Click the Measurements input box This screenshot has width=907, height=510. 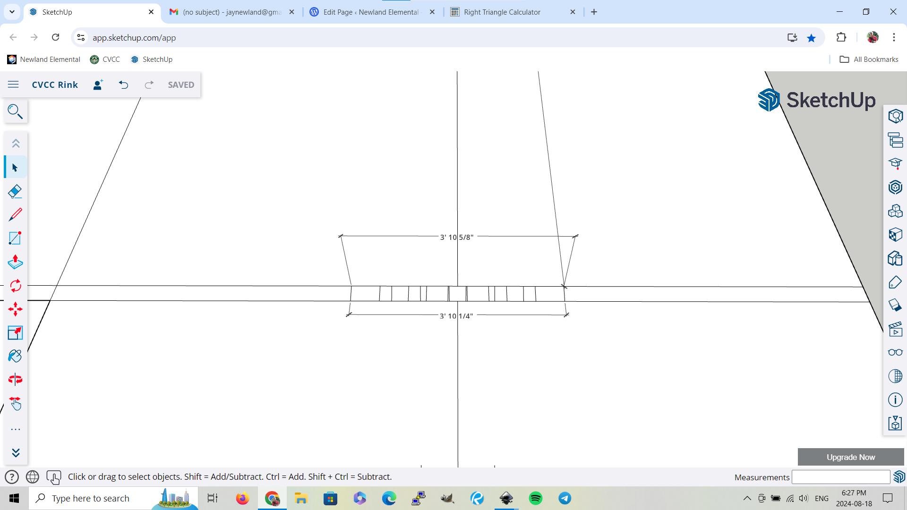pos(840,477)
